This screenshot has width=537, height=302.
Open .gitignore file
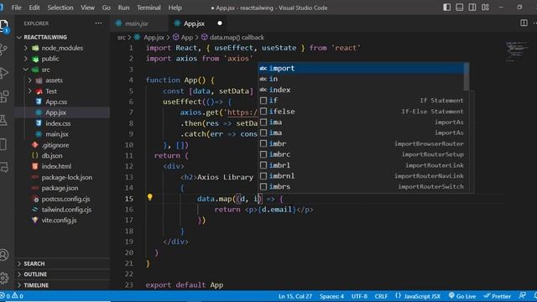55,145
